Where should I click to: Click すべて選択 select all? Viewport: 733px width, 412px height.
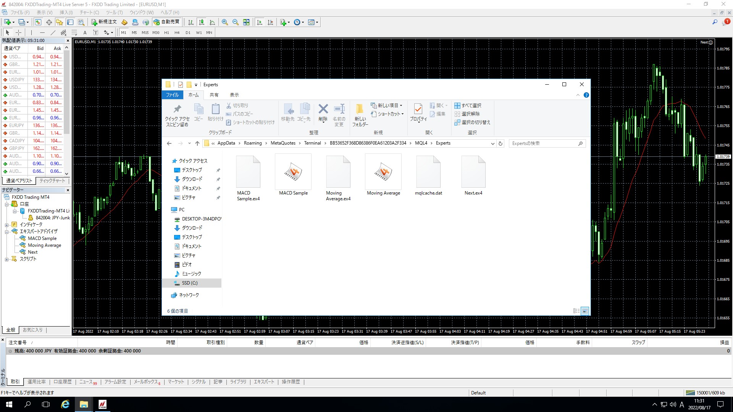[468, 106]
